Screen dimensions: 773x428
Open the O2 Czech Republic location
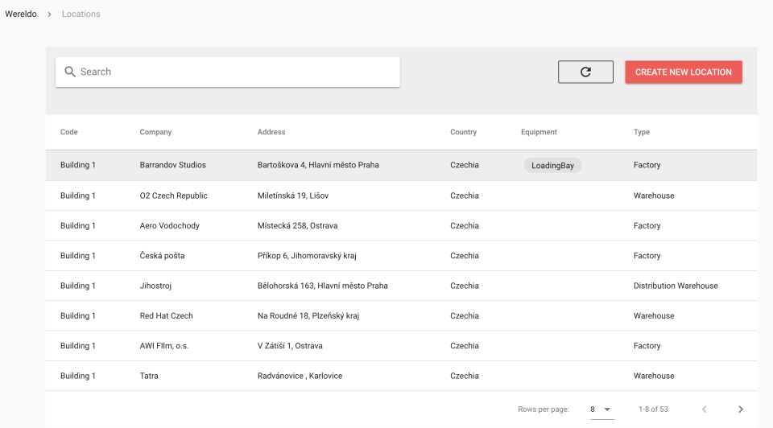coord(173,195)
